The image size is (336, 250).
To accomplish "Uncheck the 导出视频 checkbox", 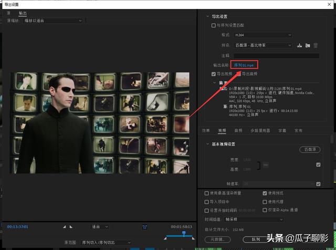I will click(213, 74).
